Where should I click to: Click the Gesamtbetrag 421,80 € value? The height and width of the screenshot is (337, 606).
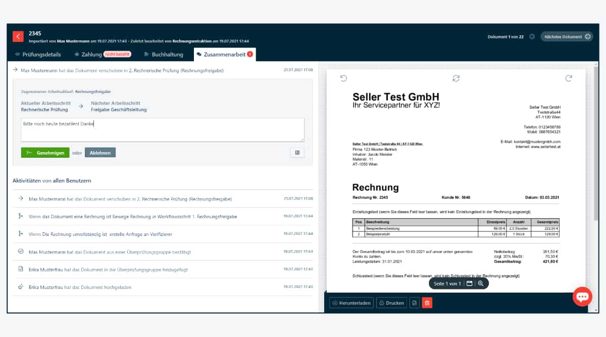(550, 262)
